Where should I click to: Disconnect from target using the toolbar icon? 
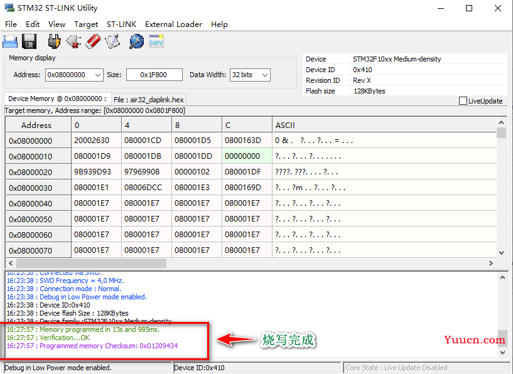click(x=73, y=42)
